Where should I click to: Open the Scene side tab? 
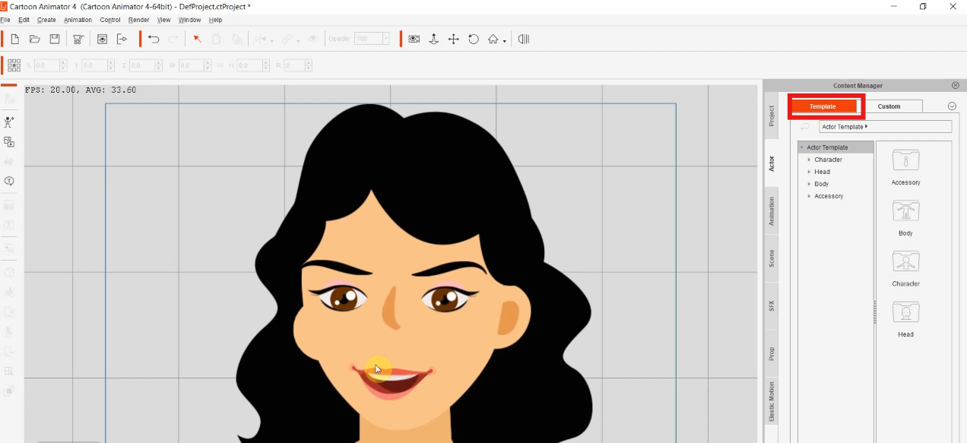coord(771,258)
